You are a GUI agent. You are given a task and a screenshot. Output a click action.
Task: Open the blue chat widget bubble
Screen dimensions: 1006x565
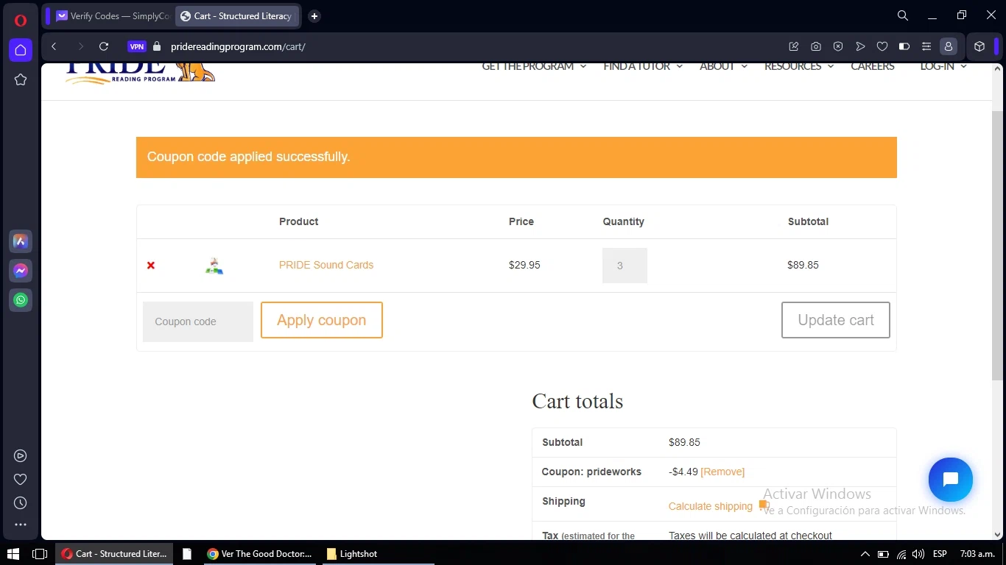coord(951,480)
